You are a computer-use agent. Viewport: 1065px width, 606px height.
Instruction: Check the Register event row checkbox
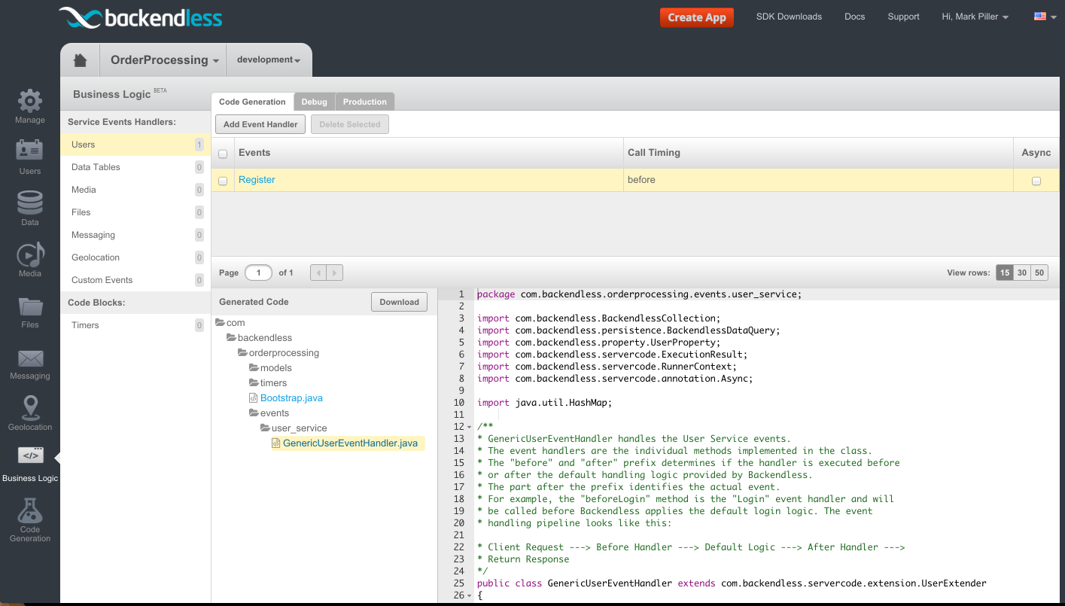point(223,181)
